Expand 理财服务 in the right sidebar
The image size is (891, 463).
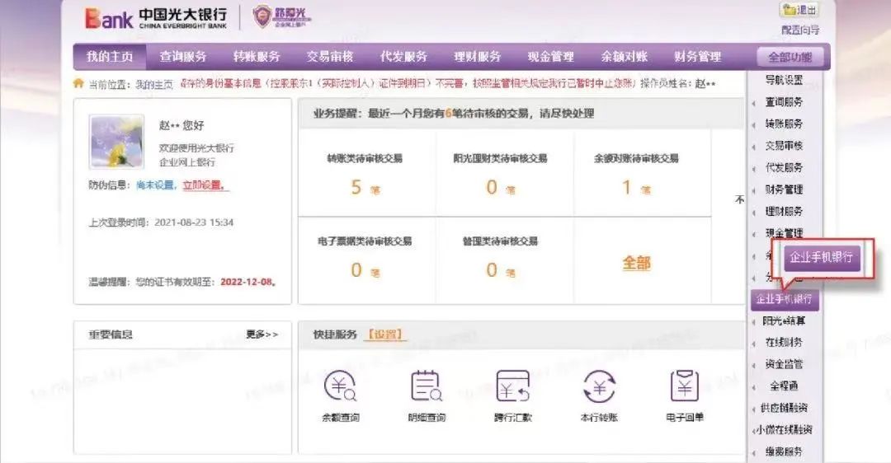[x=785, y=211]
